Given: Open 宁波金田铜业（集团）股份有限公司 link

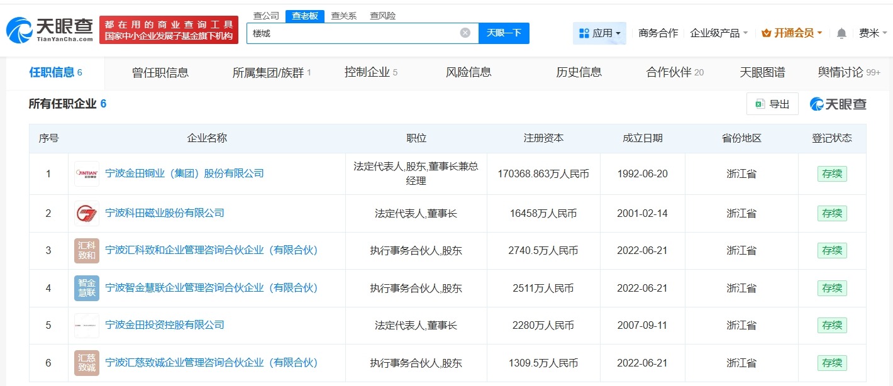Looking at the screenshot, I should (x=184, y=174).
